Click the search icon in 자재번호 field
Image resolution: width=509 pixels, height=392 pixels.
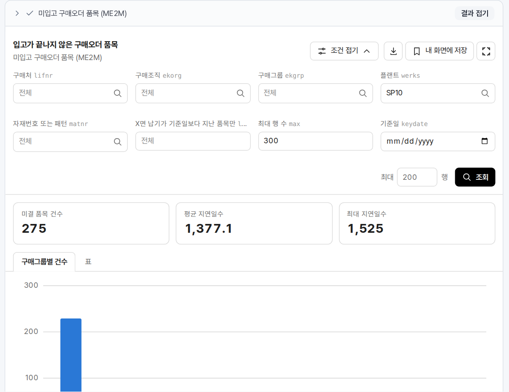[118, 142]
